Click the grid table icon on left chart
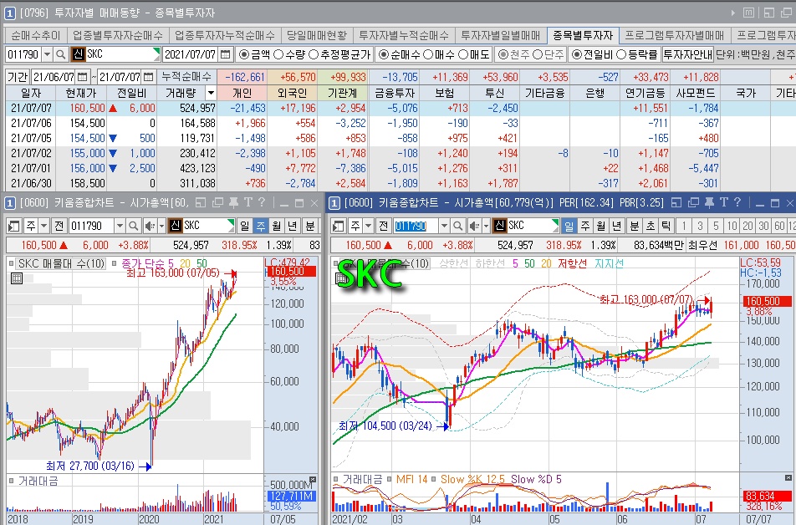Screen dimensions: 796x525 pyautogui.click(x=16, y=278)
